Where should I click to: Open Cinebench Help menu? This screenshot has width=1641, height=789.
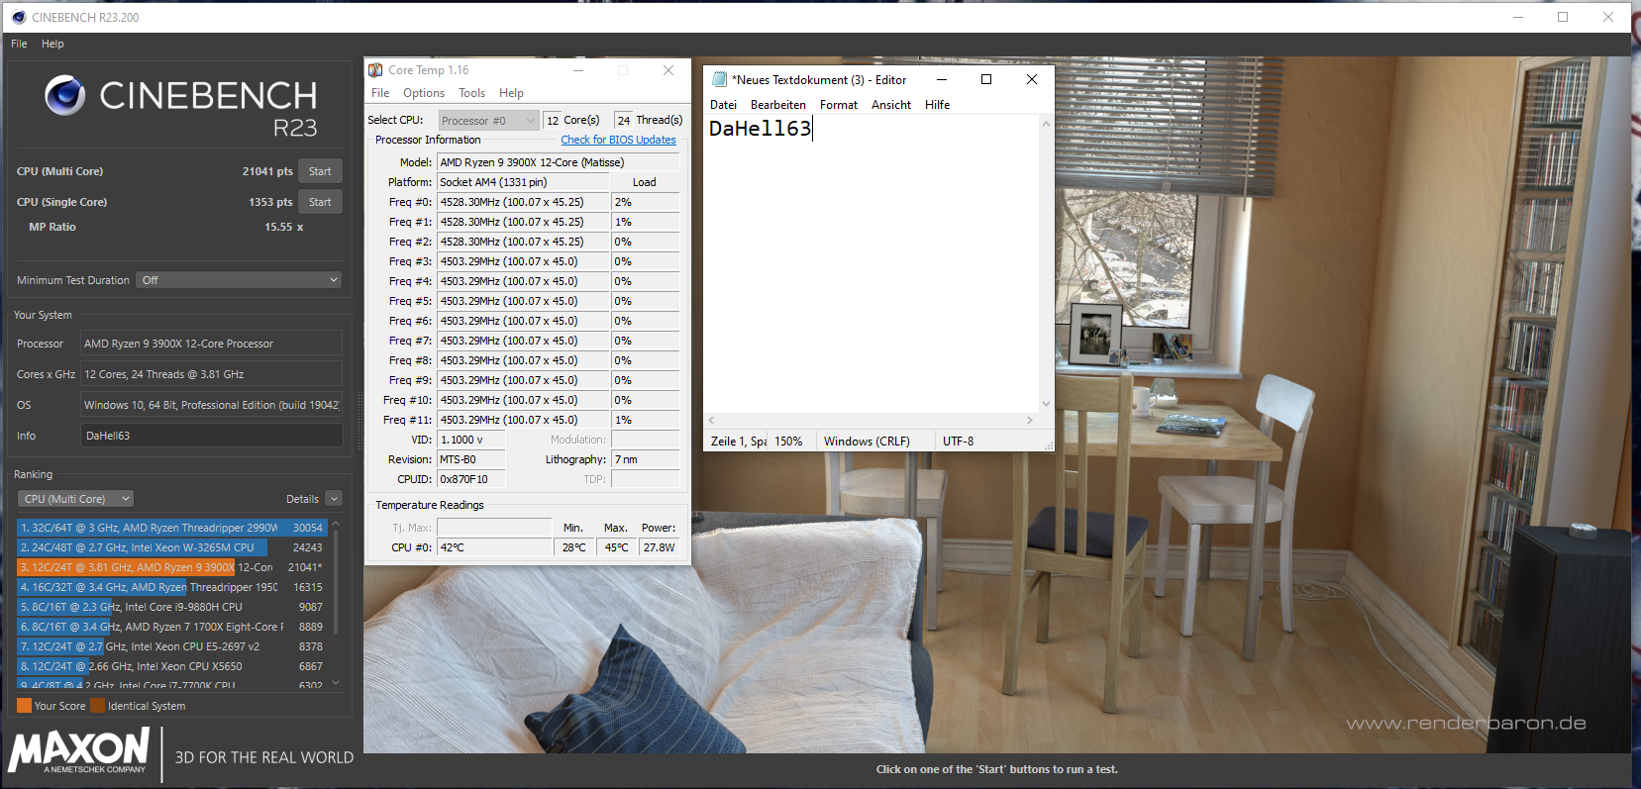click(52, 44)
